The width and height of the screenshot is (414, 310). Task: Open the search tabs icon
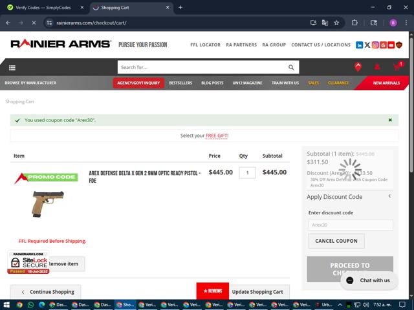(x=374, y=23)
